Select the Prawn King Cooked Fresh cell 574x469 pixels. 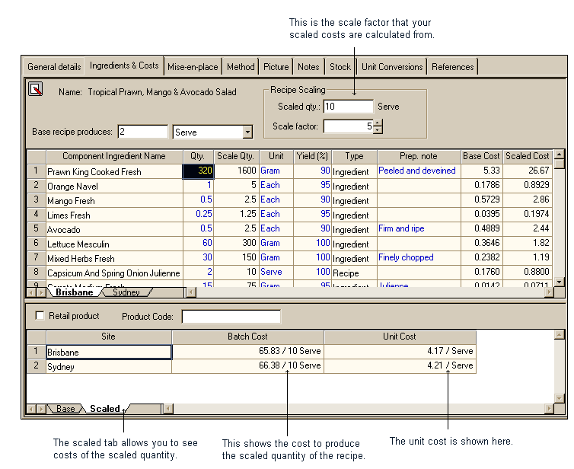point(114,171)
